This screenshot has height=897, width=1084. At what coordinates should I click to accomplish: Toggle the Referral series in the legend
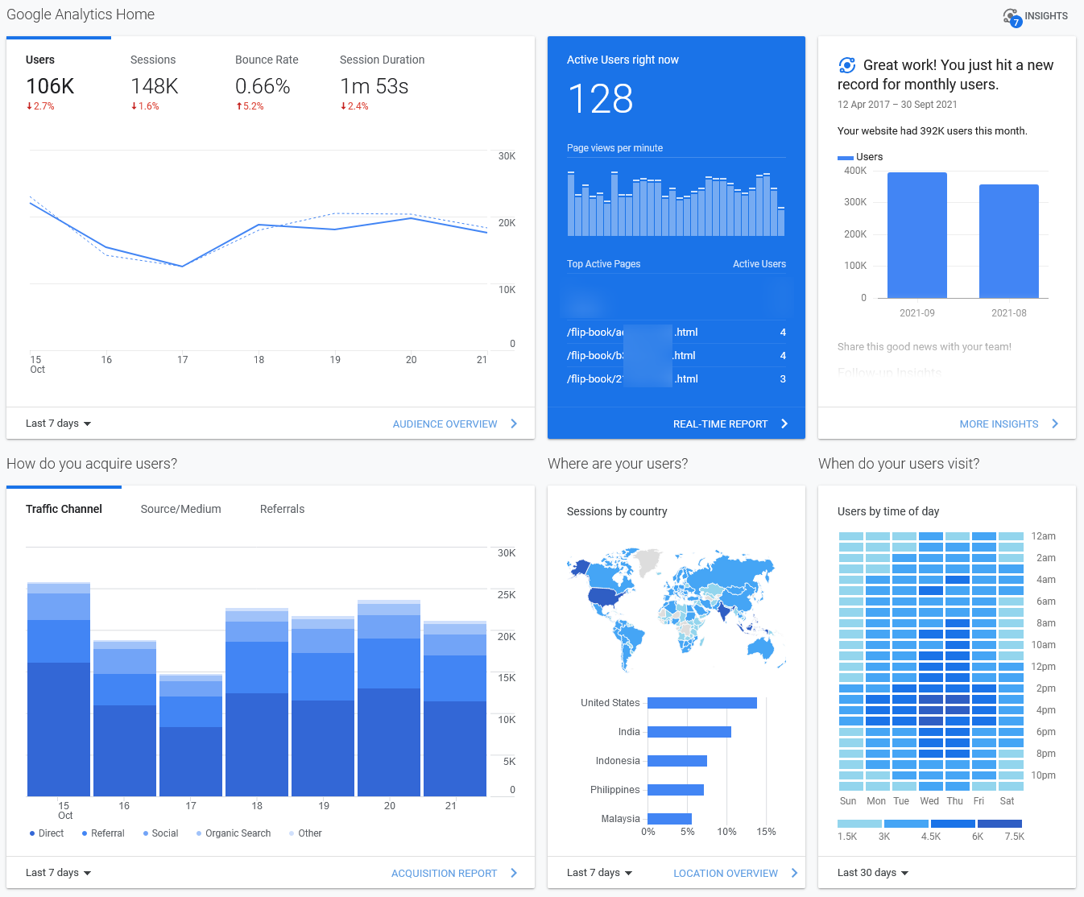point(102,833)
